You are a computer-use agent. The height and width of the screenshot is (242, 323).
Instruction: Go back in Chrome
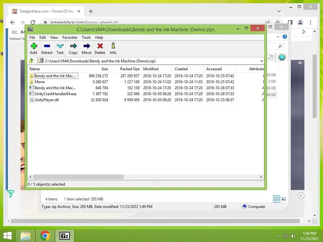pos(13,22)
